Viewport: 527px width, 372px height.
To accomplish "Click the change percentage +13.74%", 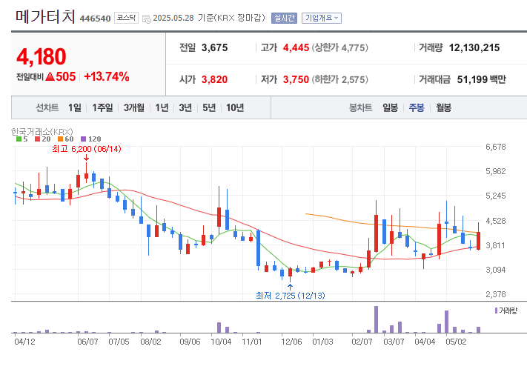I will (107, 76).
